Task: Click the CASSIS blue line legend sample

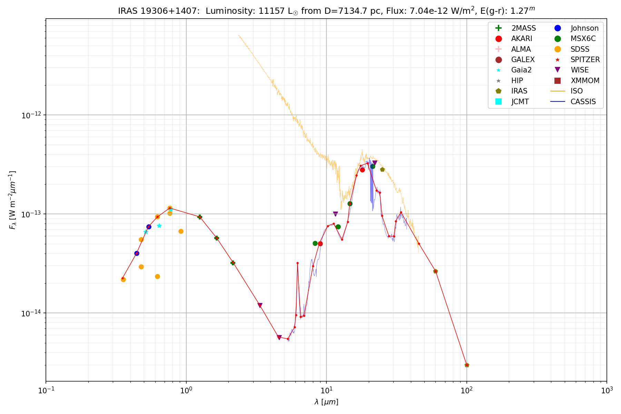Action: [x=557, y=101]
